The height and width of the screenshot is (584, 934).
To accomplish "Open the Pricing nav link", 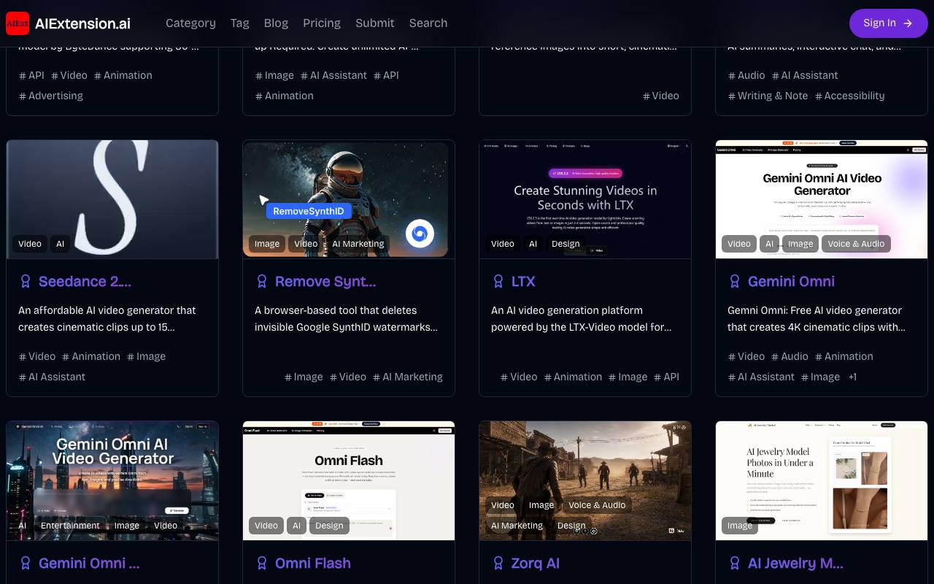I will 322,23.
